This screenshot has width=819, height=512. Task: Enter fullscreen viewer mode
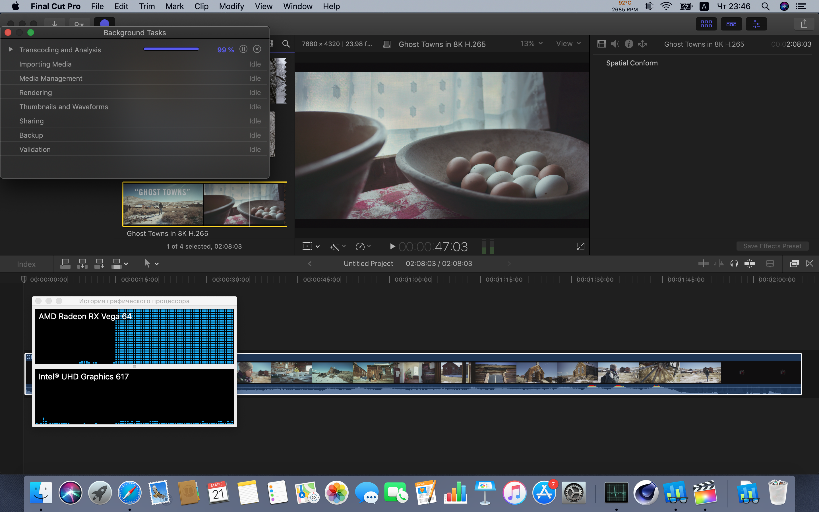click(x=580, y=247)
